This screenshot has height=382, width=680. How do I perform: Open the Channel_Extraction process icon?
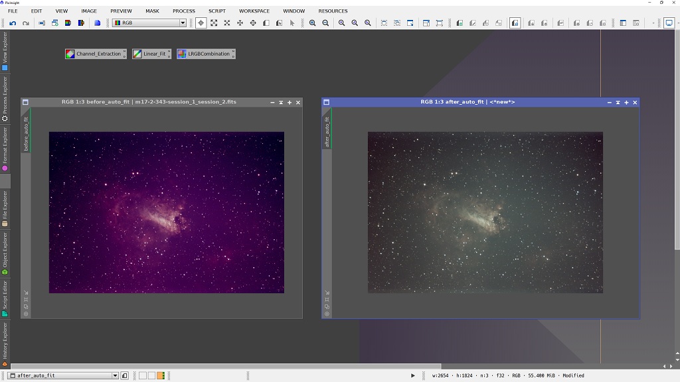[x=94, y=54]
